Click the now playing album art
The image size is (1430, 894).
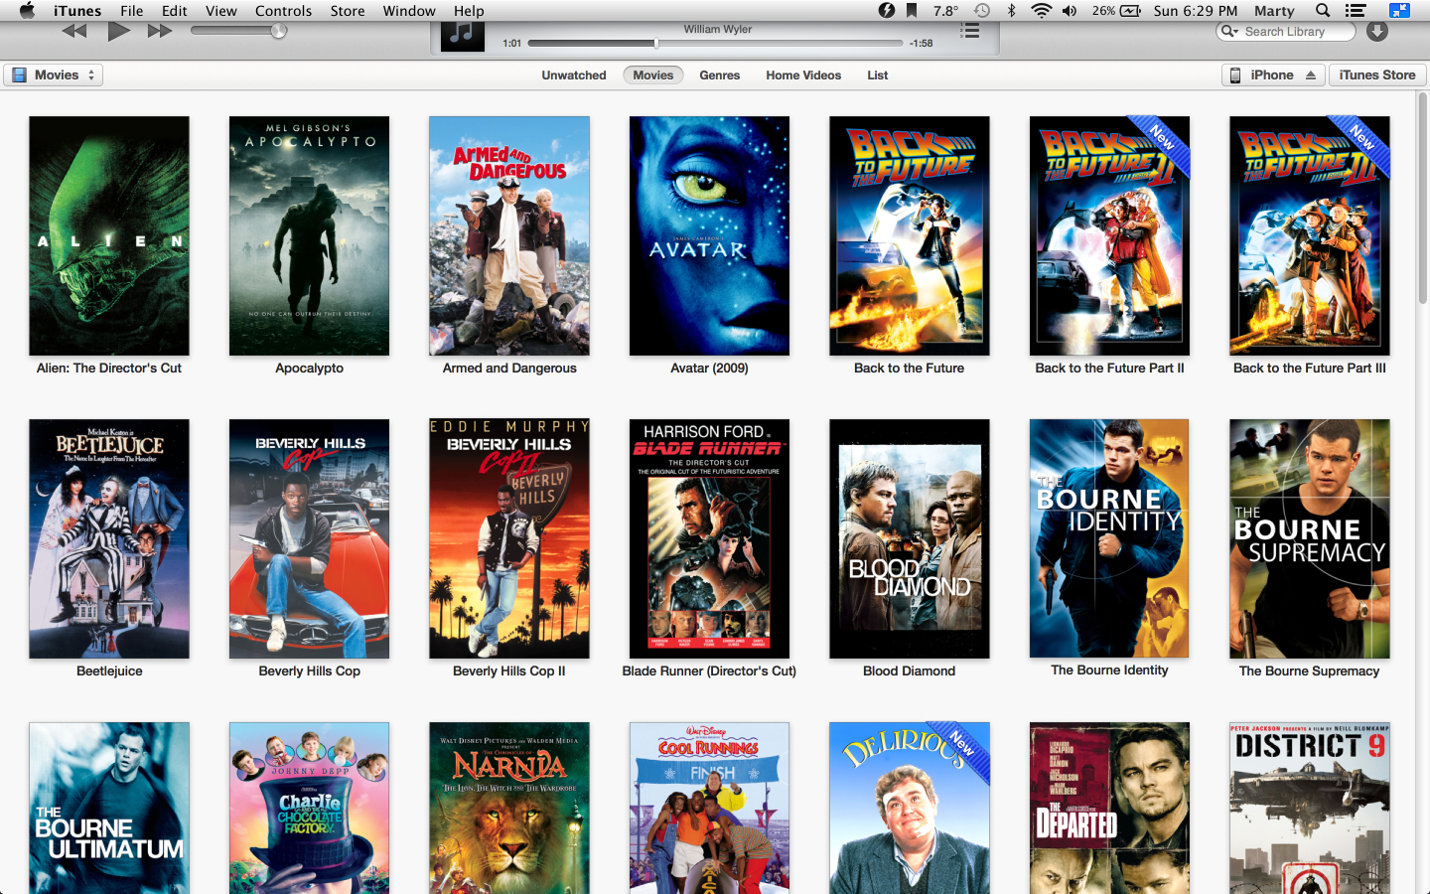tap(462, 35)
